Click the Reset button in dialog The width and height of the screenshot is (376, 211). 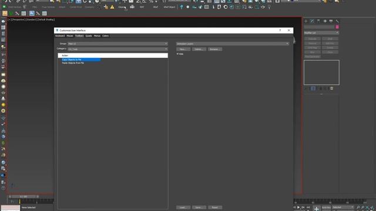[214, 207]
